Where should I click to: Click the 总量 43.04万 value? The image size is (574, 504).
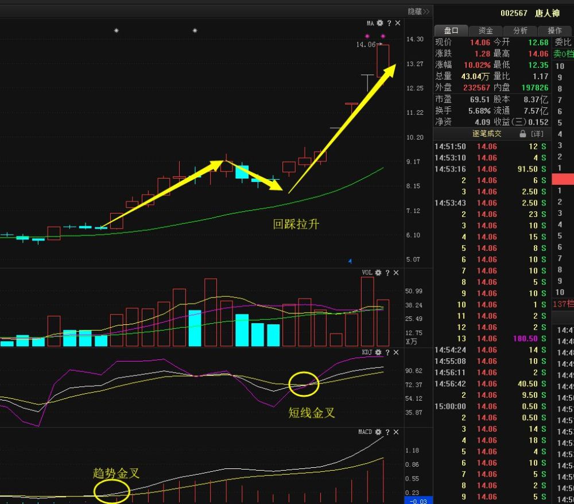coord(475,76)
